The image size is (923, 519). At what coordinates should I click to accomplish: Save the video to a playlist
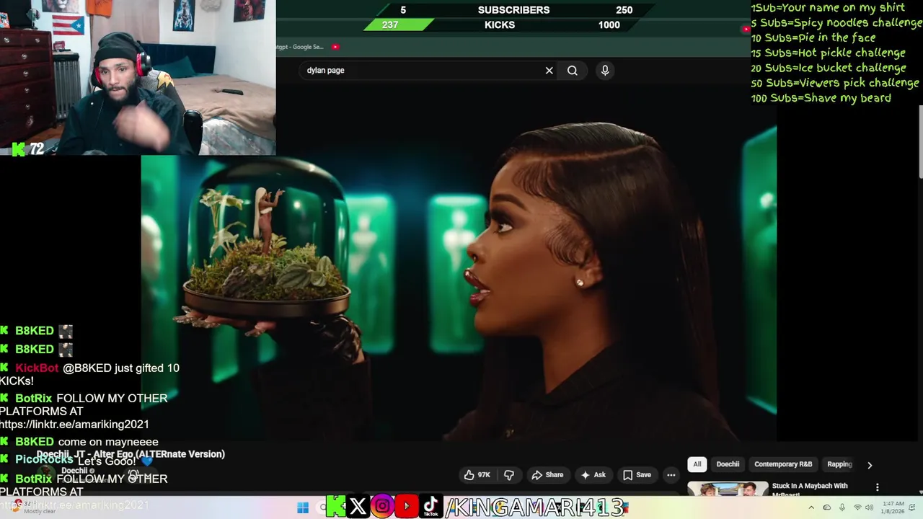[637, 475]
